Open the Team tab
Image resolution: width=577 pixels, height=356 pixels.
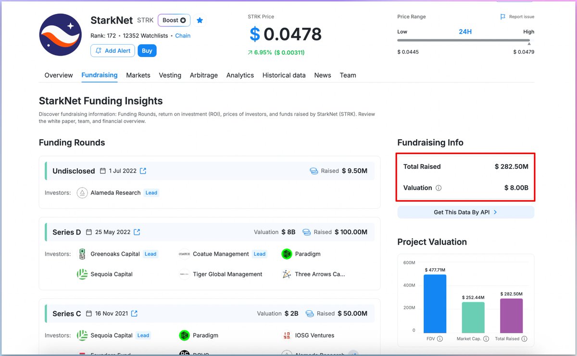click(348, 75)
